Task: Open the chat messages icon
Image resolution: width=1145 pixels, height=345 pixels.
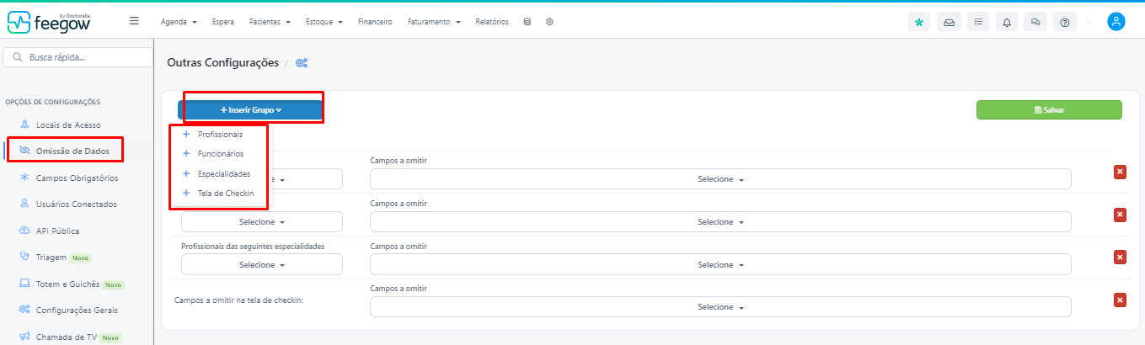Action: pos(1035,23)
